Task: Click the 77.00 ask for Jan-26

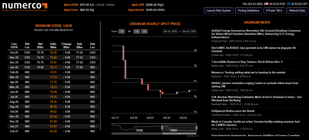Action: point(80,67)
